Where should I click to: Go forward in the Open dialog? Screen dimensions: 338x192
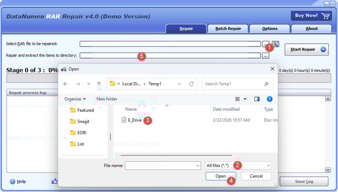(78, 84)
